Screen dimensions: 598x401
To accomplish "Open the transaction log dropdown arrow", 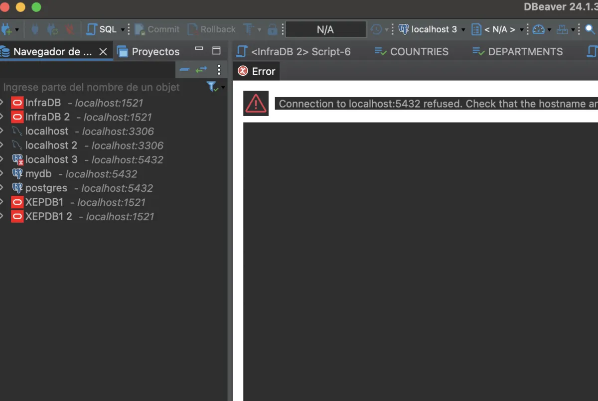I will pyautogui.click(x=386, y=30).
